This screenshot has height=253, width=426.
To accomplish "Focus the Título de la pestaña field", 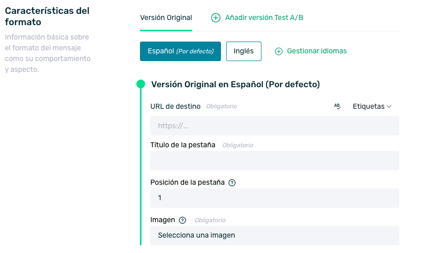I will click(275, 161).
